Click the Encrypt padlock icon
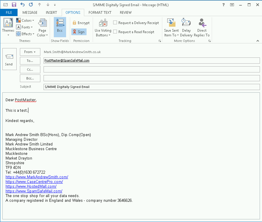Image resolution: width=262 pixels, height=222 pixels. coord(75,23)
